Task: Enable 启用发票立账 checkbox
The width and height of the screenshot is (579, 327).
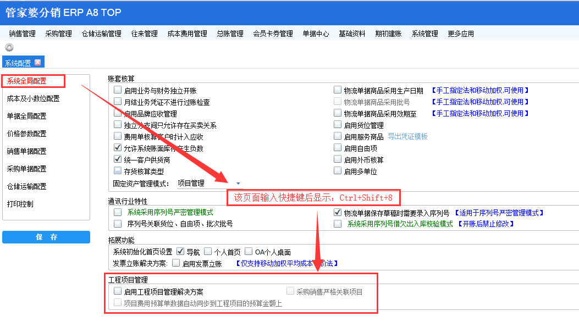Action: pyautogui.click(x=176, y=263)
